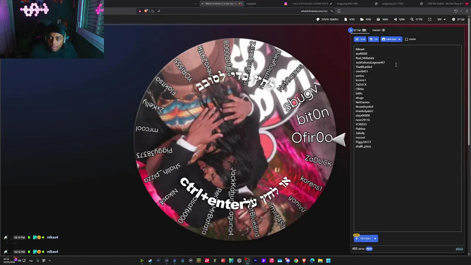Click the name Piggy38373 in the list
The height and width of the screenshot is (265, 471).
point(363,142)
